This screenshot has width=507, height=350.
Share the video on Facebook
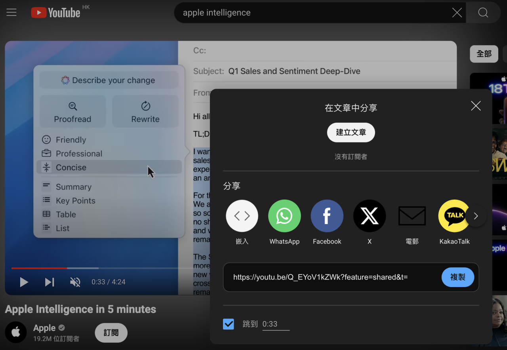(327, 216)
